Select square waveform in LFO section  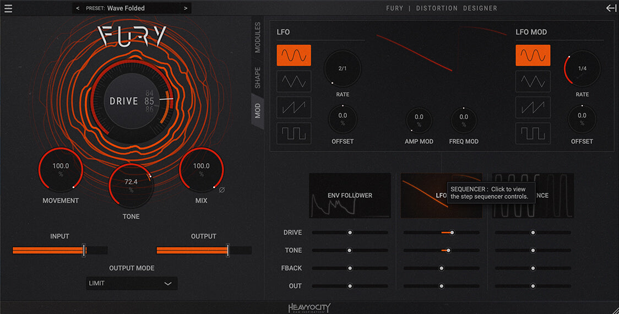point(294,133)
